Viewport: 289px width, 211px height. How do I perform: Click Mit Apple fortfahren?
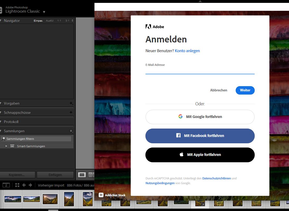200,155
